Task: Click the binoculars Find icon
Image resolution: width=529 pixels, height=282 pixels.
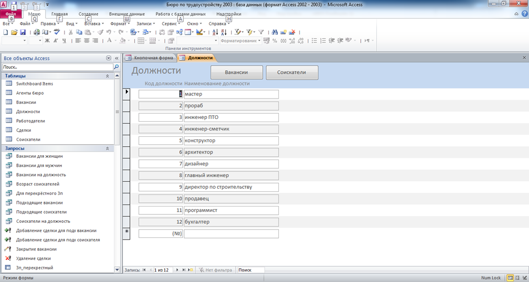Action: [275, 32]
